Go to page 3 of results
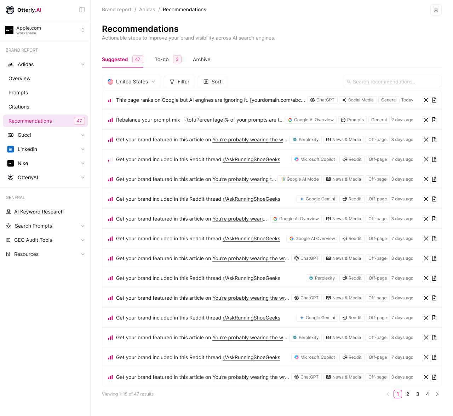Viewport: 453px width, 416px height. point(418,394)
